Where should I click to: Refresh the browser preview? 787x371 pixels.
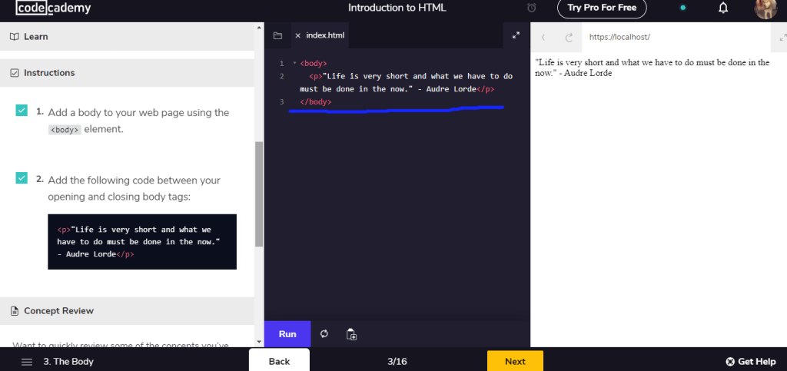pyautogui.click(x=569, y=37)
